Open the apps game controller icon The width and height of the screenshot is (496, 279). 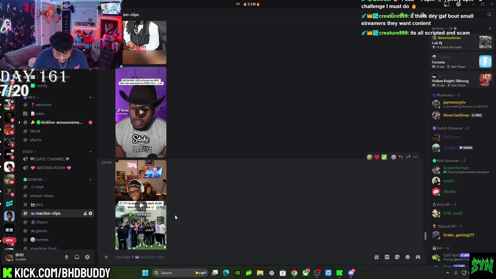click(x=418, y=257)
